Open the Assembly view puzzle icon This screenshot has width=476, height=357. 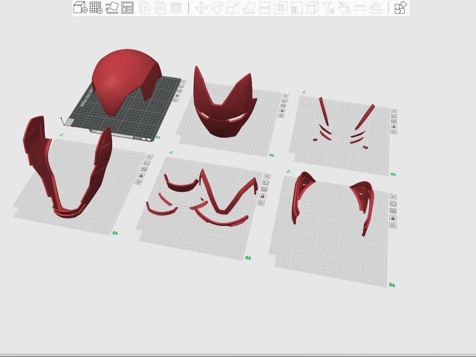(x=401, y=8)
